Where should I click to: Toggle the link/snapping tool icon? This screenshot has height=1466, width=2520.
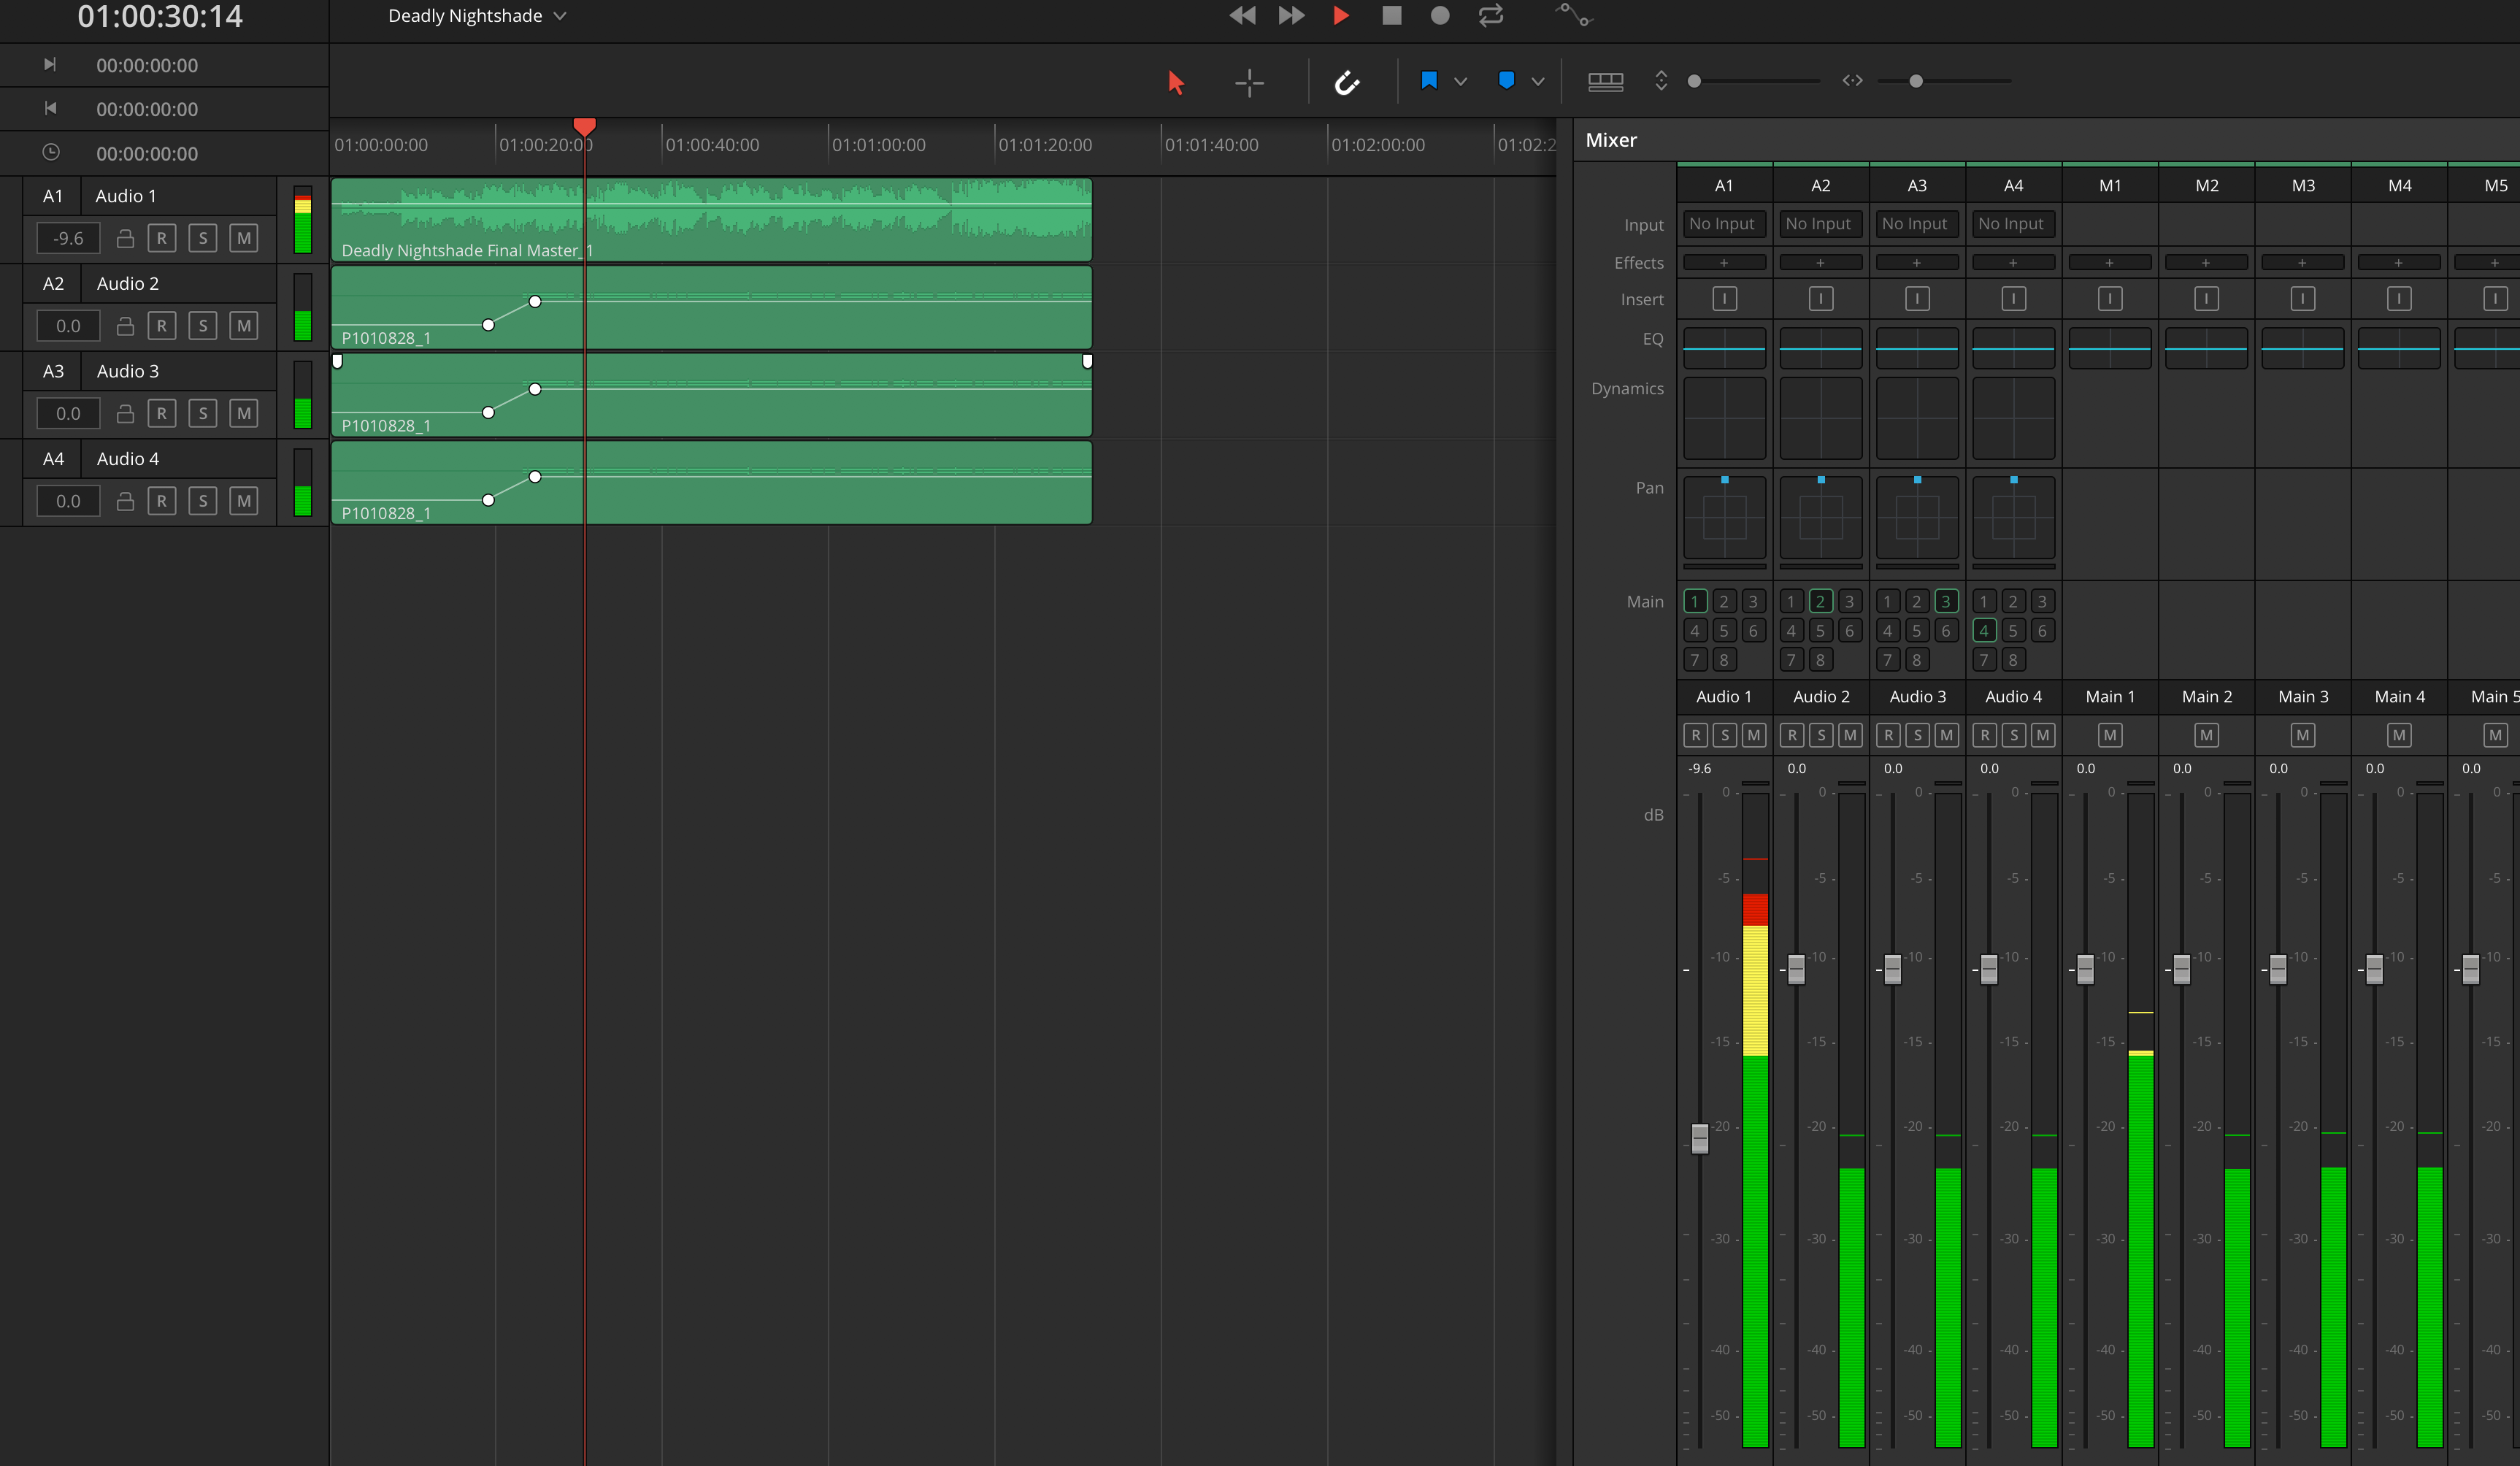1347,82
